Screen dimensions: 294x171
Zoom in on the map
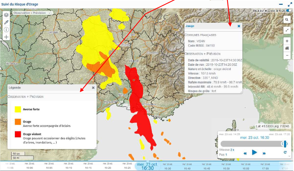287,41
